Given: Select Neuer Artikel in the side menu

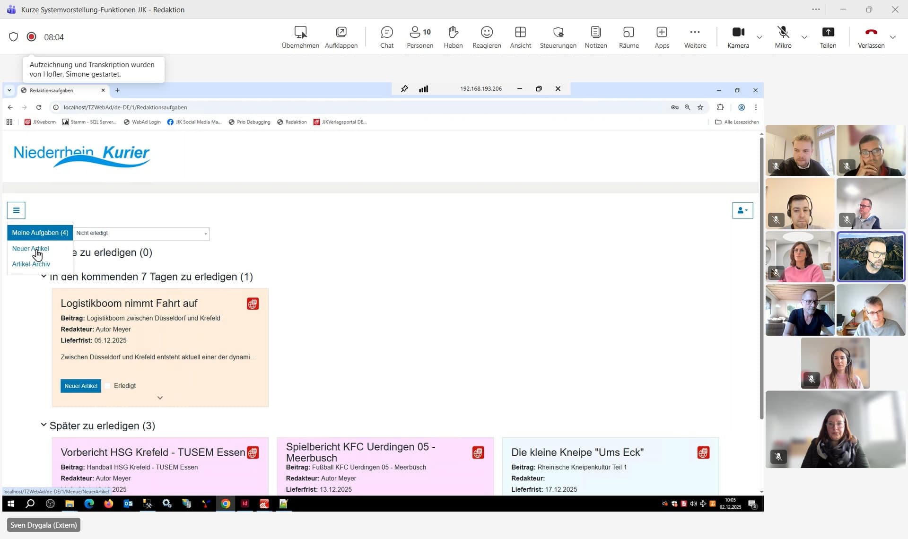Looking at the screenshot, I should (x=30, y=248).
